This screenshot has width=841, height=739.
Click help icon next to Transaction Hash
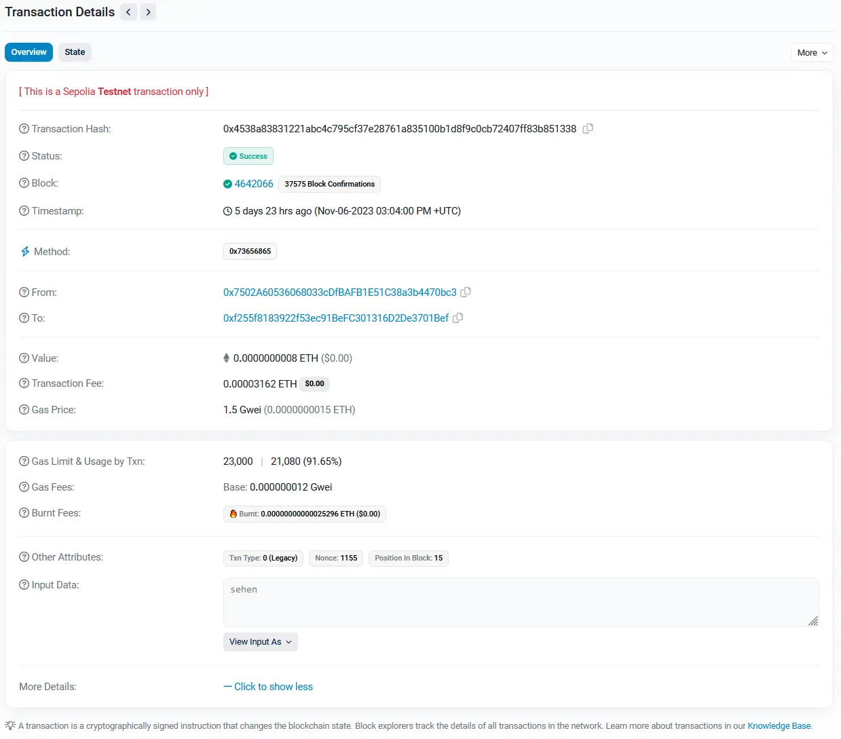(24, 129)
